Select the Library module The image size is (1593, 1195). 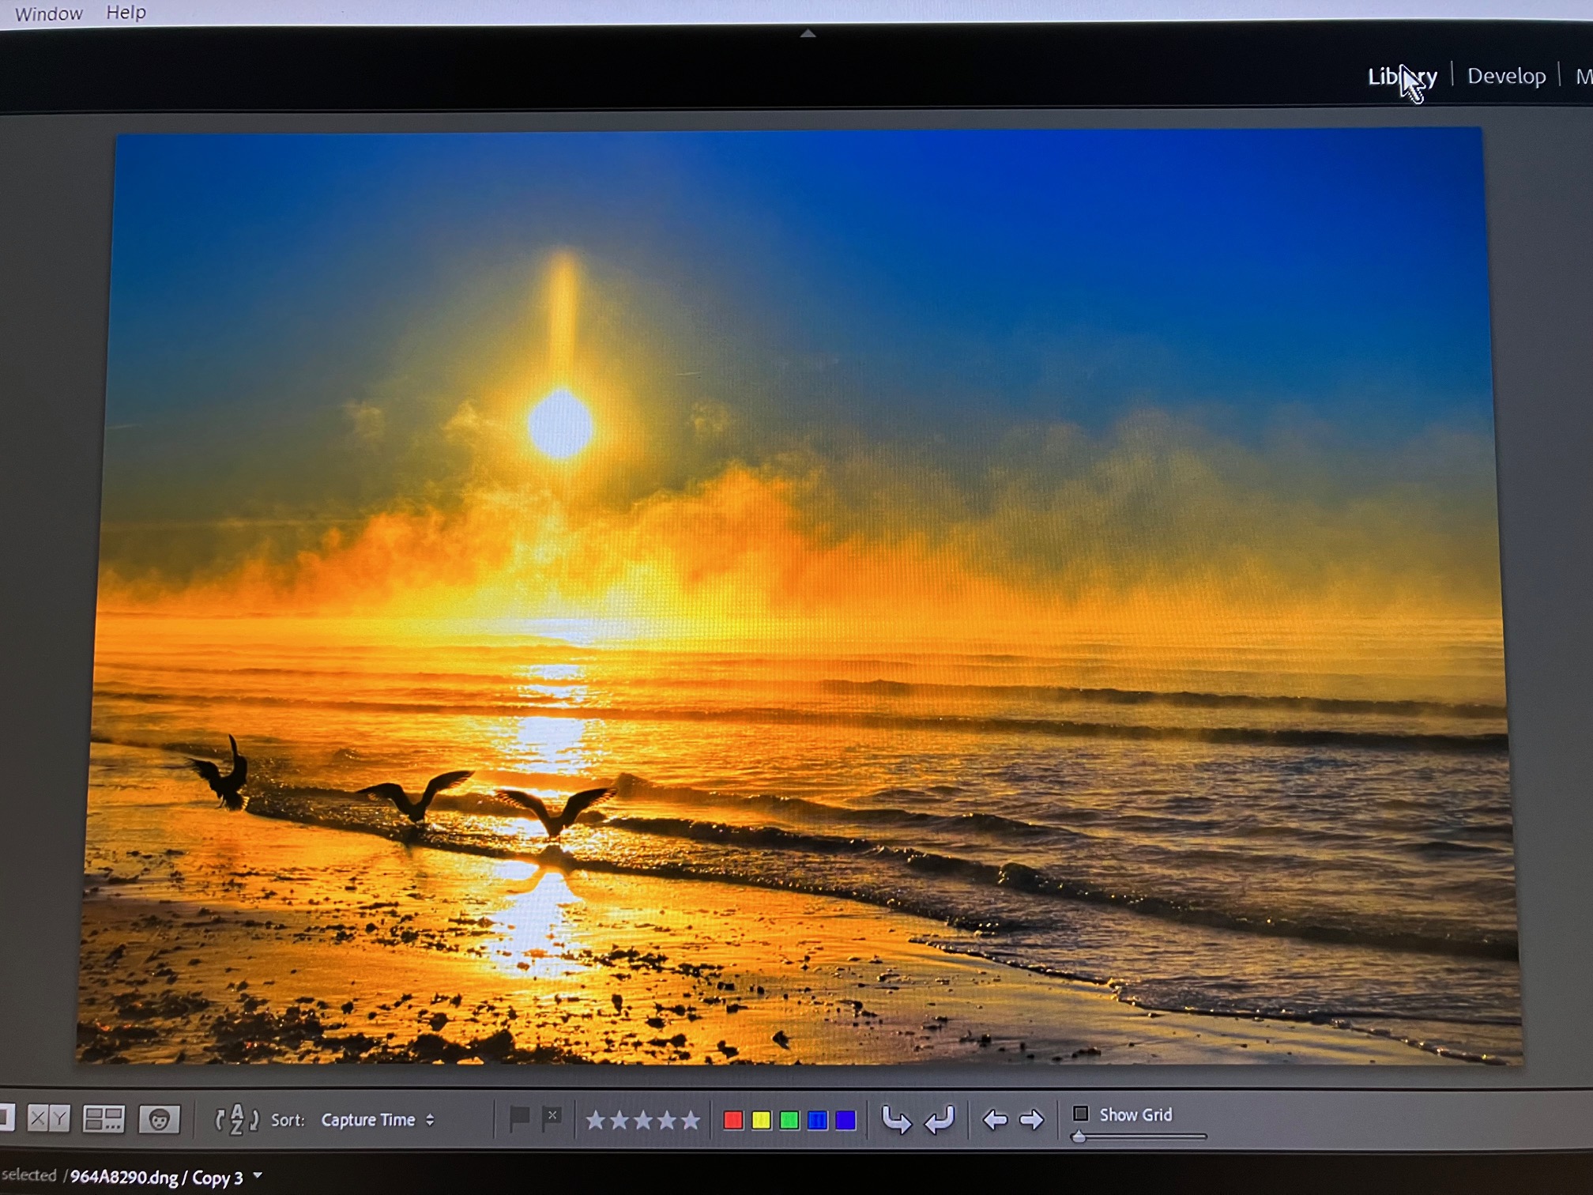1403,76
